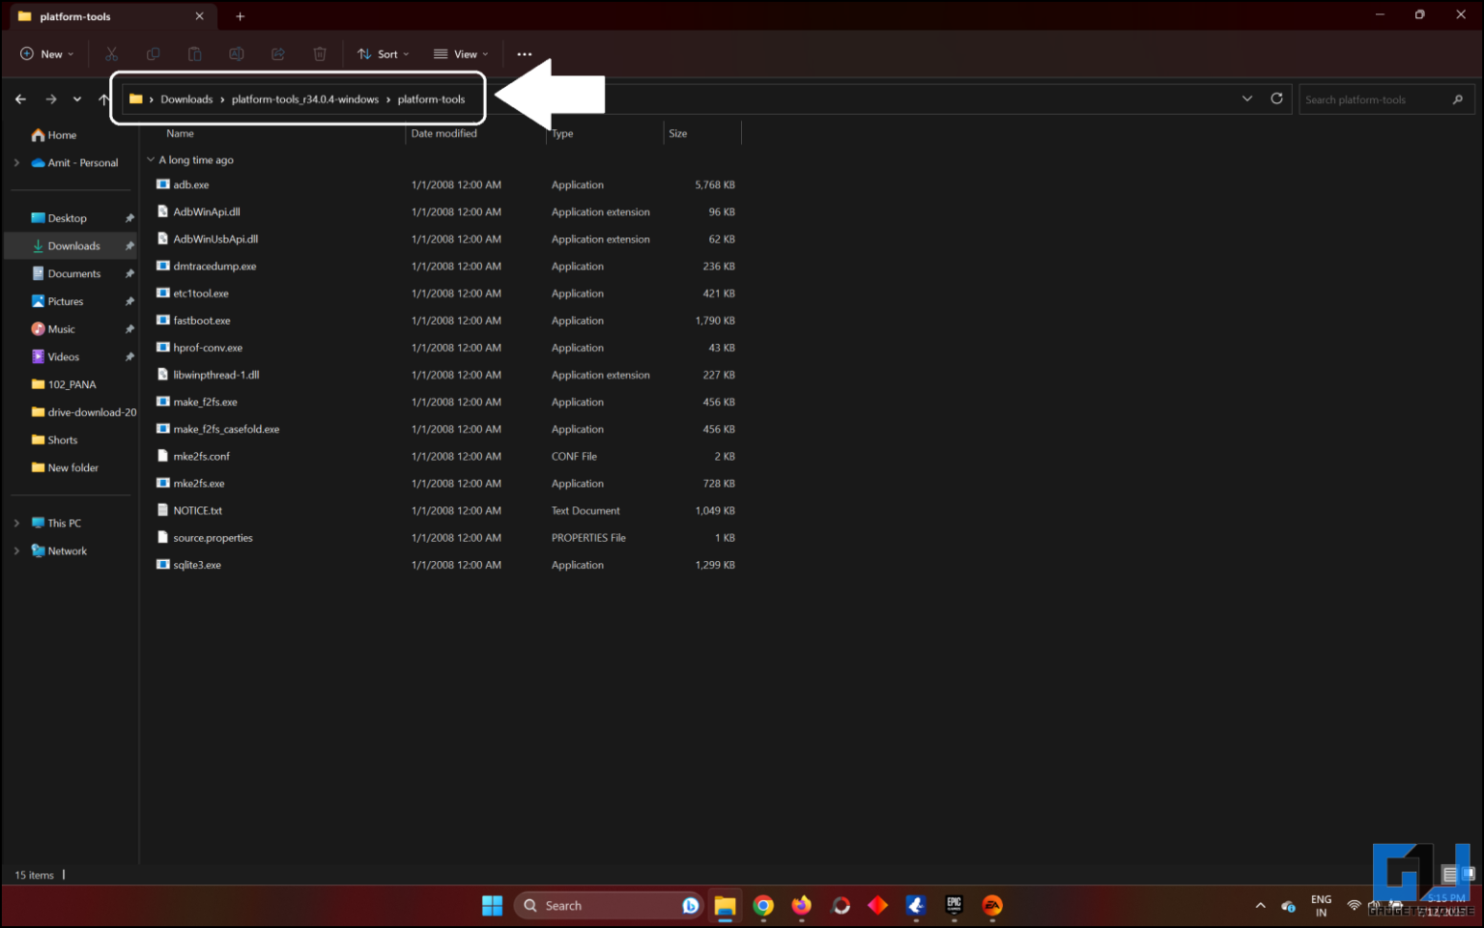Open Firefox from the taskbar
The image size is (1484, 928).
[801, 906]
